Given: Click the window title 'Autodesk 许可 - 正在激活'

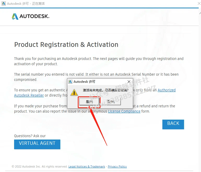Looking at the screenshot, I should coord(26,4).
